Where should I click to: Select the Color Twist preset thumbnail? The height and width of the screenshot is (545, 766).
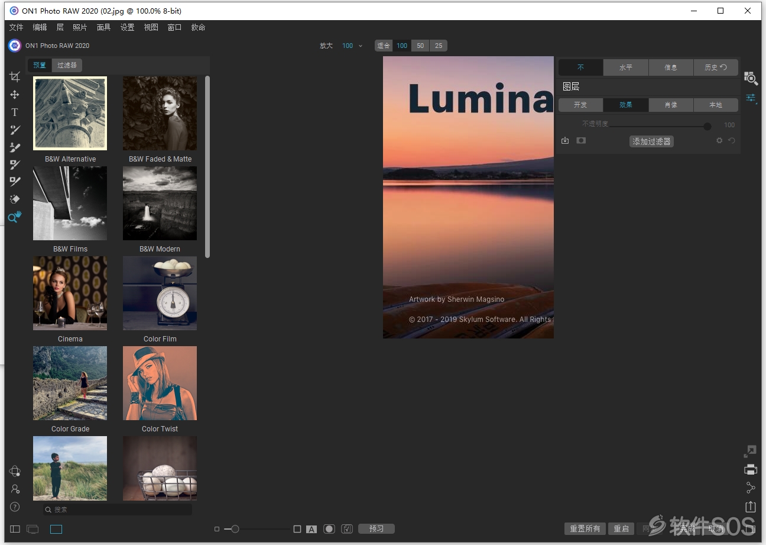[x=160, y=383]
